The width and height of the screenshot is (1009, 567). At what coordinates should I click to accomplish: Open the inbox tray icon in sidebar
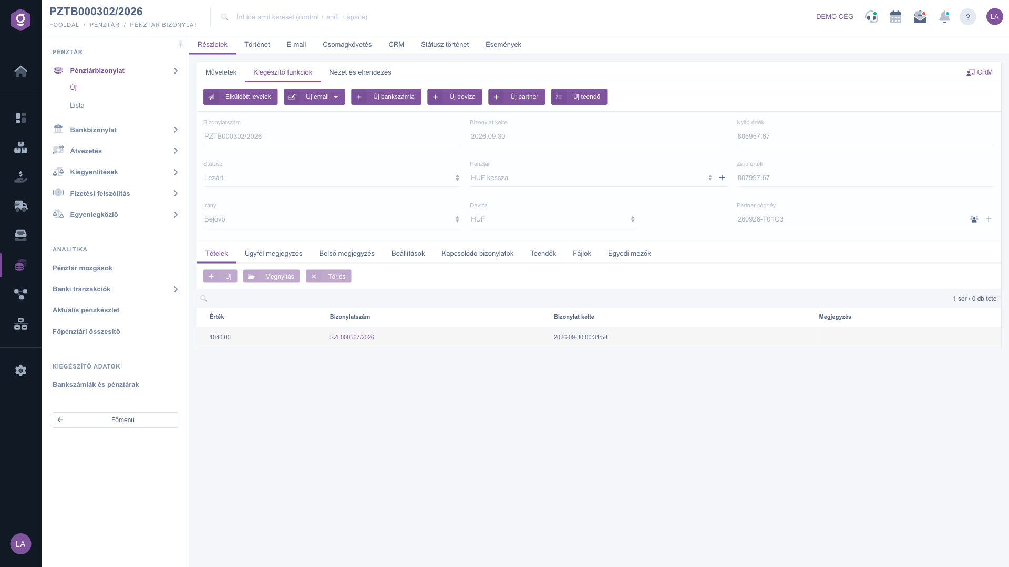(20, 235)
